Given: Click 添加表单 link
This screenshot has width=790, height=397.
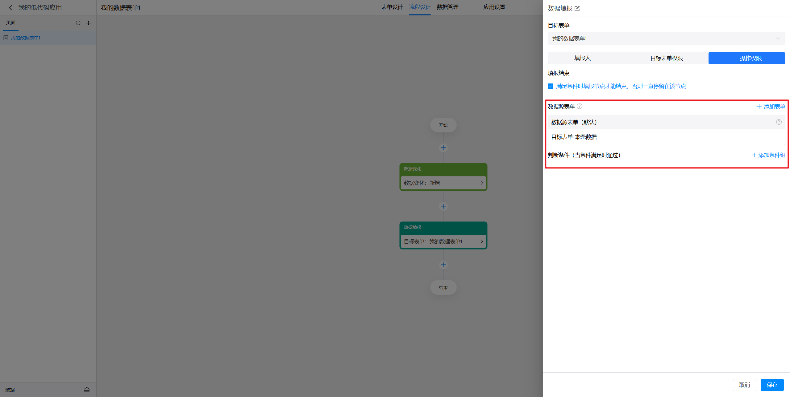Looking at the screenshot, I should tap(771, 107).
